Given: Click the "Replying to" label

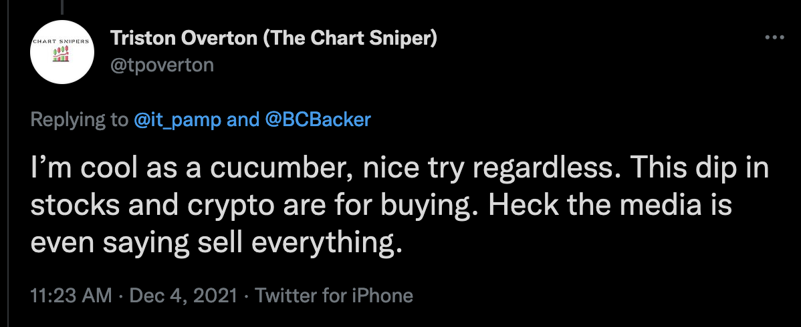Looking at the screenshot, I should tap(78, 119).
